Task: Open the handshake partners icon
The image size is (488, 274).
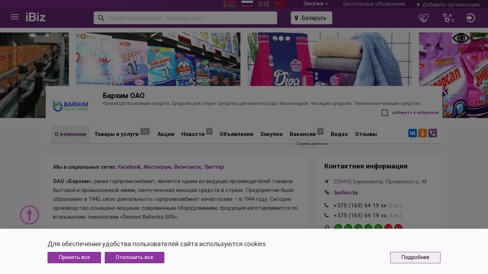Action: click(424, 18)
